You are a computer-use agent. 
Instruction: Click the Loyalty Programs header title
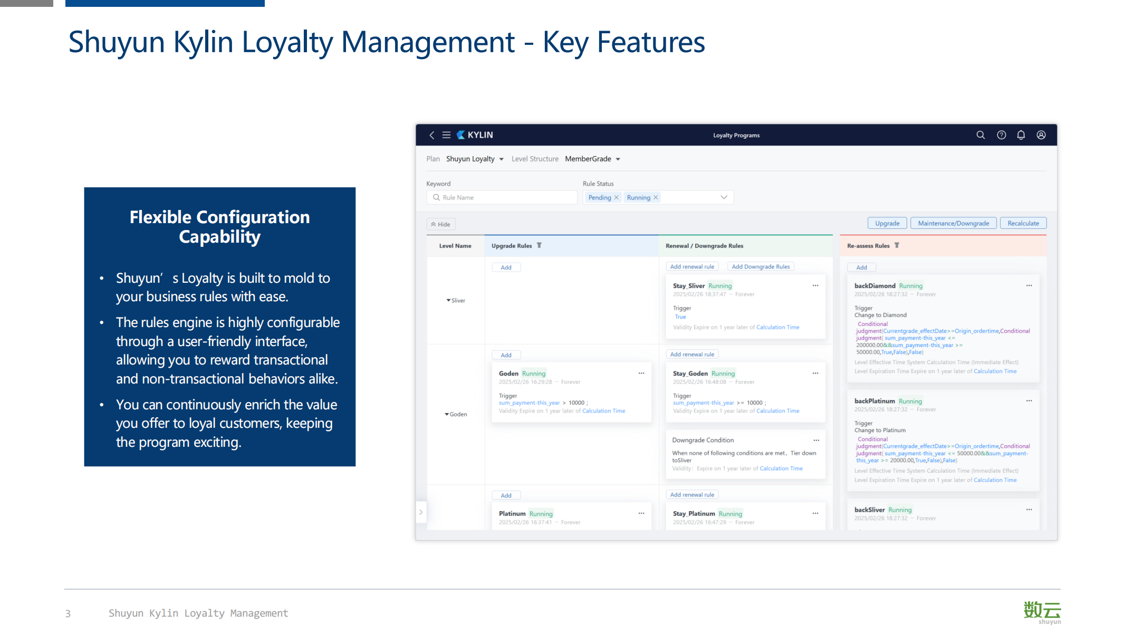pos(736,136)
